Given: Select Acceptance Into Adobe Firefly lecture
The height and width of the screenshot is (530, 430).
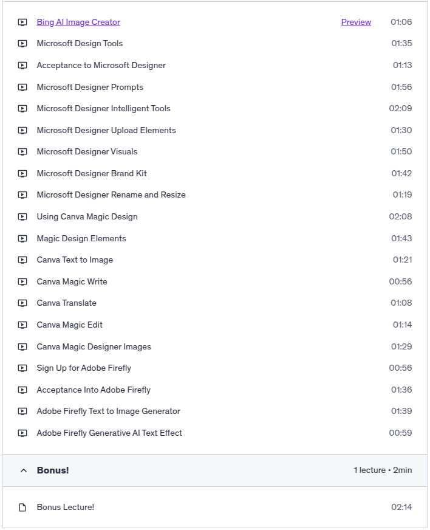Looking at the screenshot, I should [x=94, y=390].
